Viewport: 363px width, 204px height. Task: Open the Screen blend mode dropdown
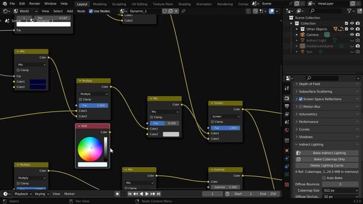coord(225,117)
